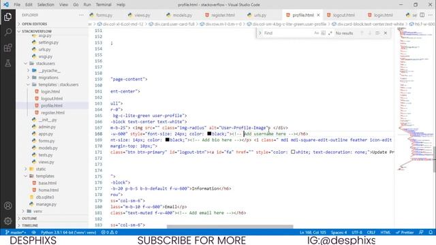
Task: Open the Testing flask view
Action: (x=7, y=63)
